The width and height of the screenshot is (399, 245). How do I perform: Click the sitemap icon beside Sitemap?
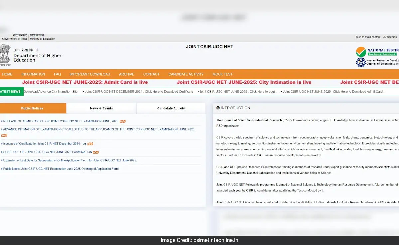coord(385,37)
